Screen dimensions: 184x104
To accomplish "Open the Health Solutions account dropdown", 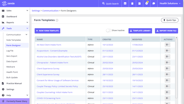I will click(x=170, y=3).
